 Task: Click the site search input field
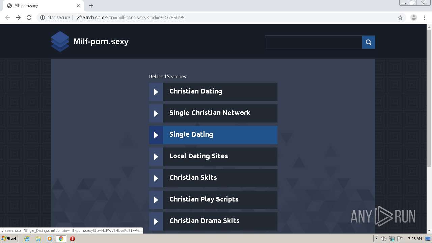click(x=314, y=42)
